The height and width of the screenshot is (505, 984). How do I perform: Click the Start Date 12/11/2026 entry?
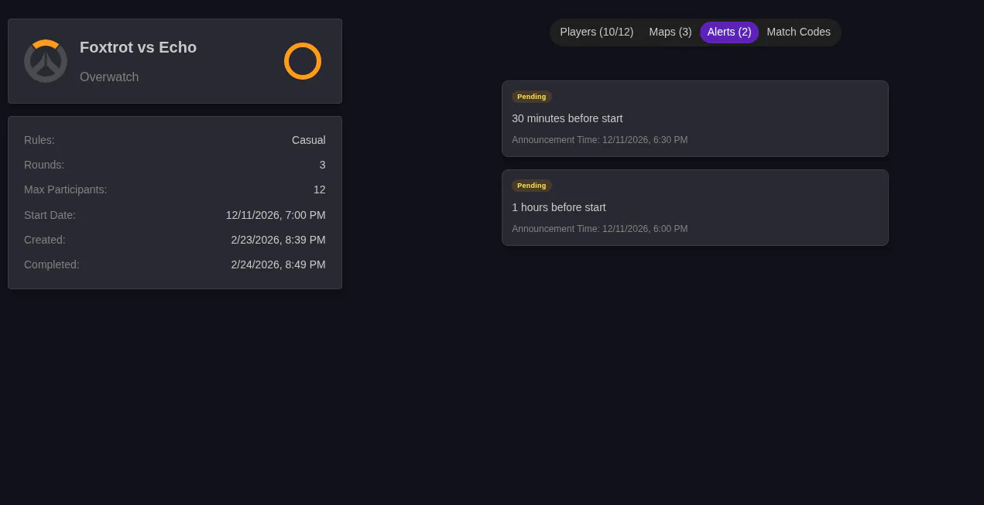click(x=276, y=215)
